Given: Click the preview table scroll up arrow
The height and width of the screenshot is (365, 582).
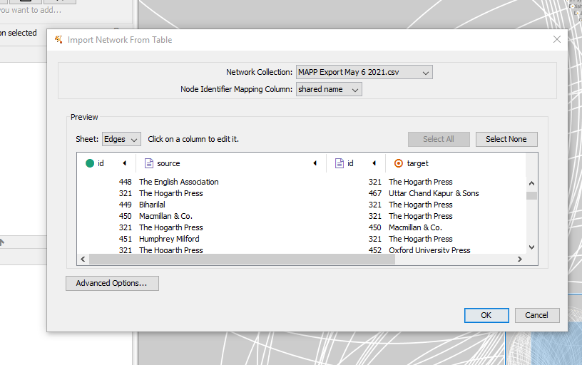Looking at the screenshot, I should click(x=531, y=183).
